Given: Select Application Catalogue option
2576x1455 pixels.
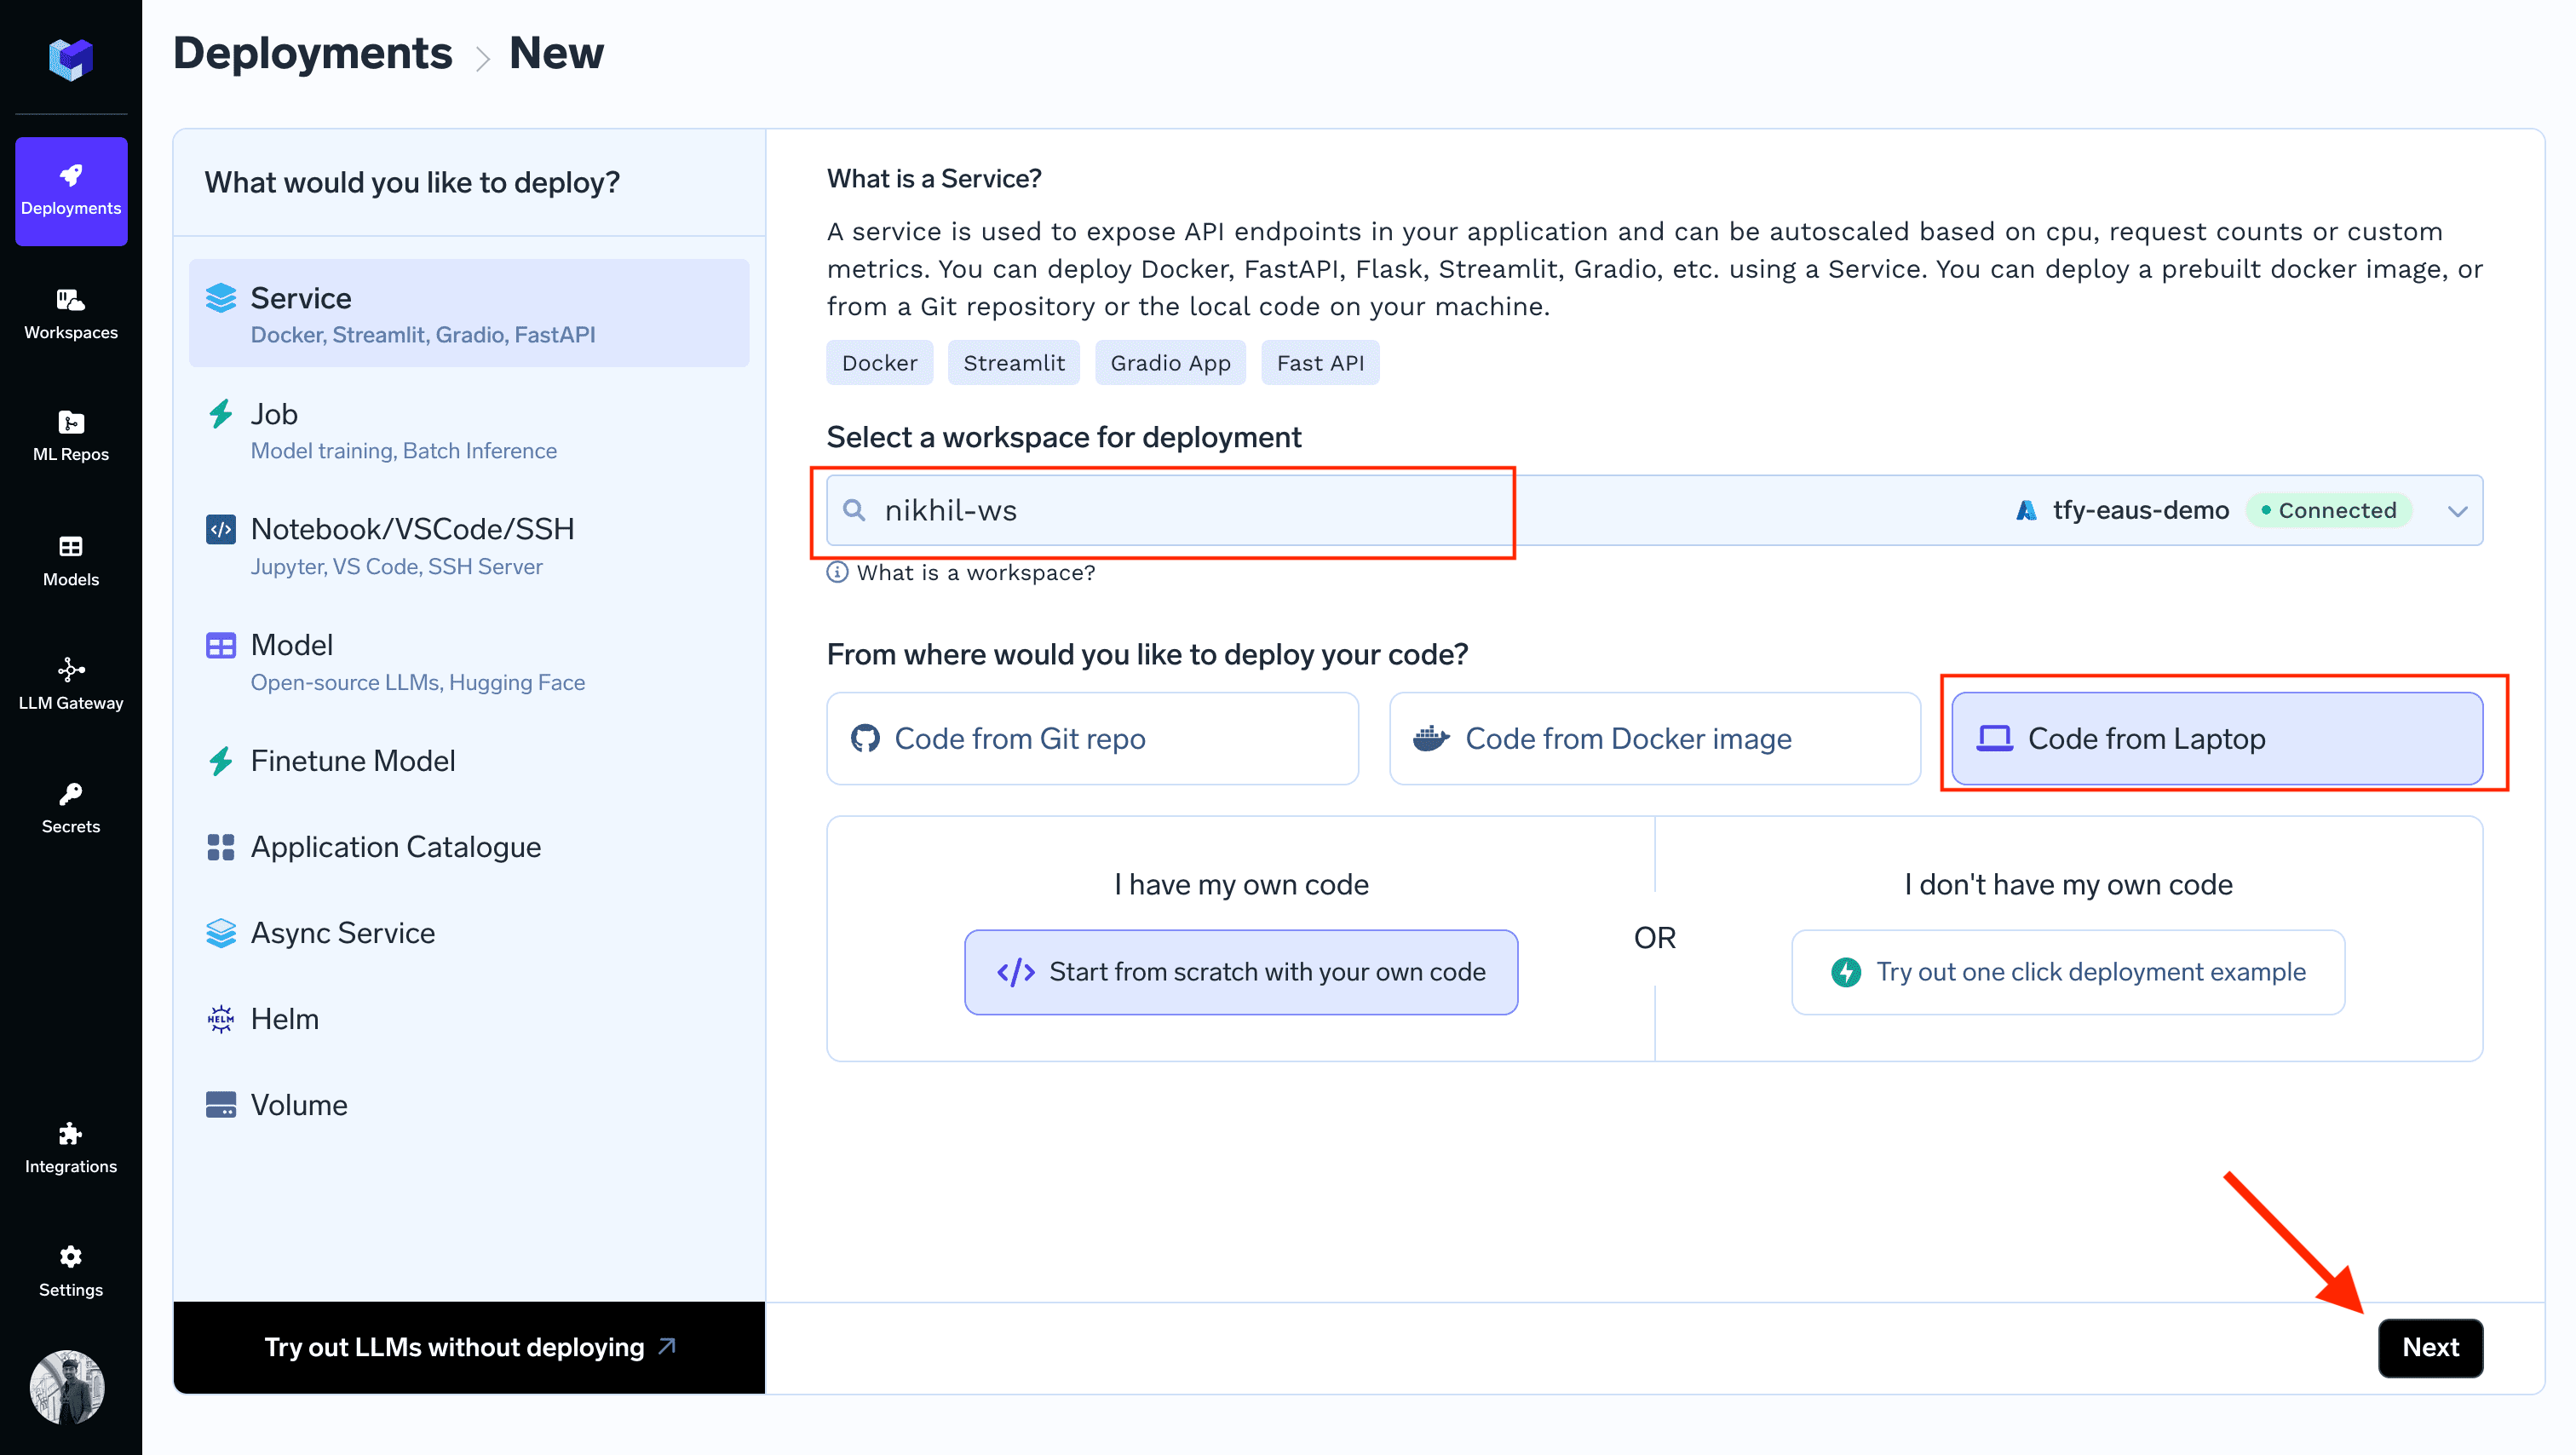Looking at the screenshot, I should [469, 847].
